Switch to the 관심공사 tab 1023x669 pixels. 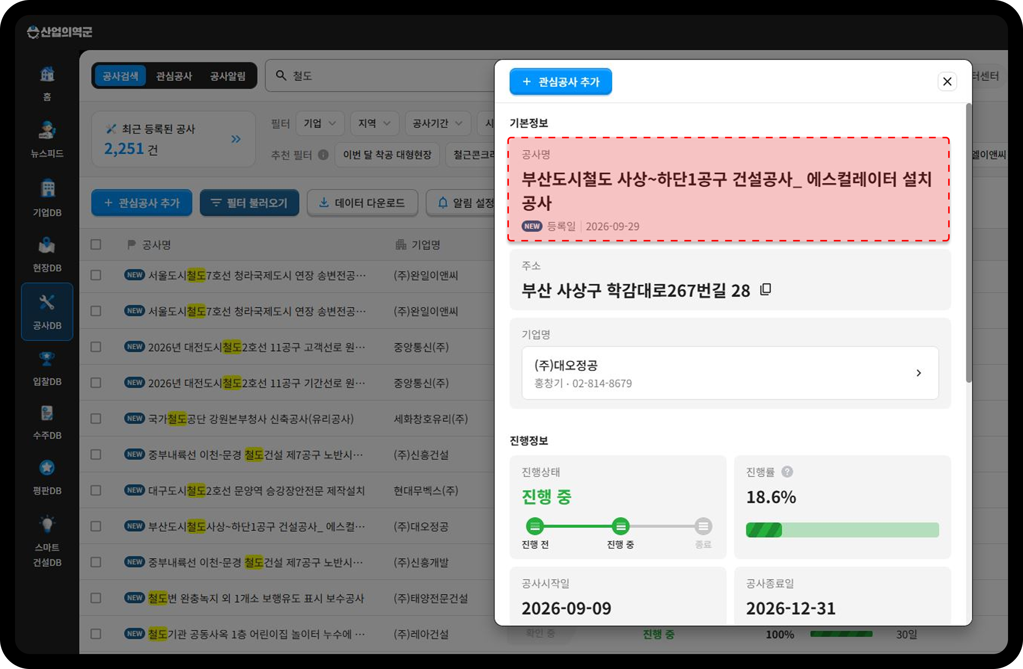click(174, 76)
